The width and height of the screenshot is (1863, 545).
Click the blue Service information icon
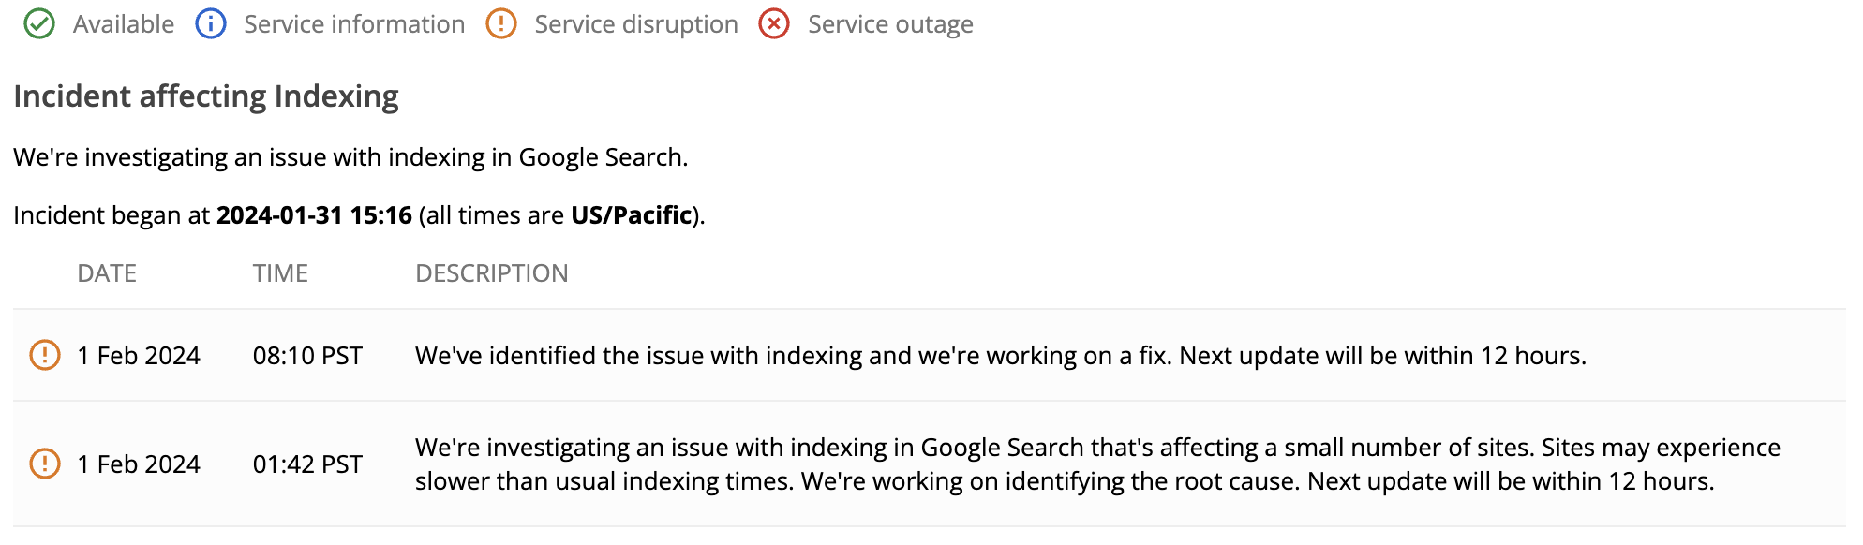click(x=213, y=24)
